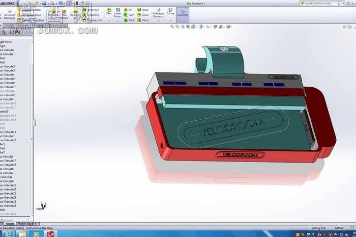
Task: Open Windows Explorer from the taskbar
Action: [x=22, y=234]
